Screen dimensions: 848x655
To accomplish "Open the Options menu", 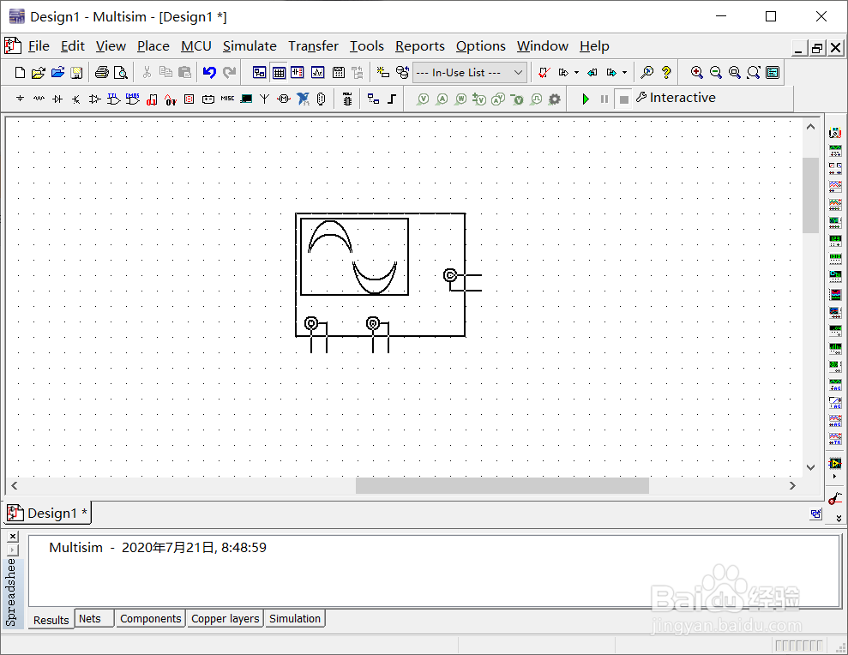I will click(x=480, y=46).
